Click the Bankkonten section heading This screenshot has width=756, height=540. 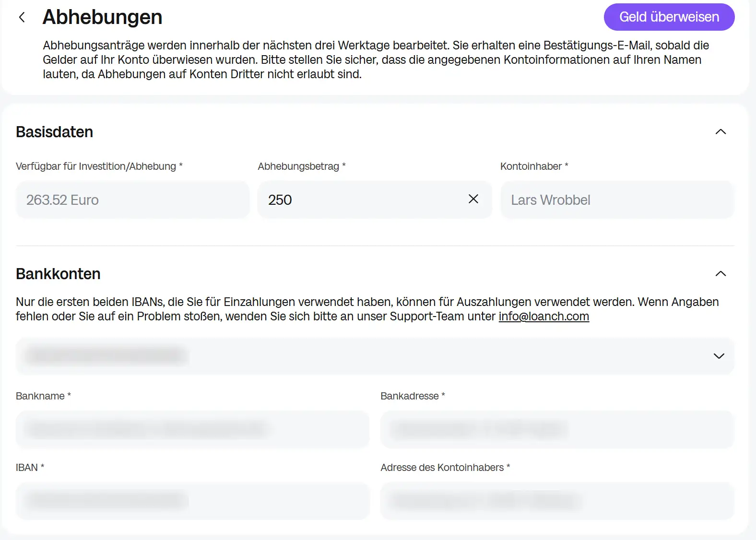coord(58,274)
